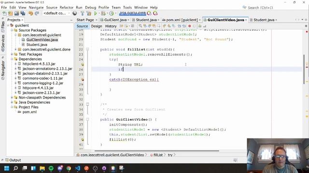The width and height of the screenshot is (309, 173).
Task: Click the New Project toolbar icon
Action: pyautogui.click(x=11, y=13)
